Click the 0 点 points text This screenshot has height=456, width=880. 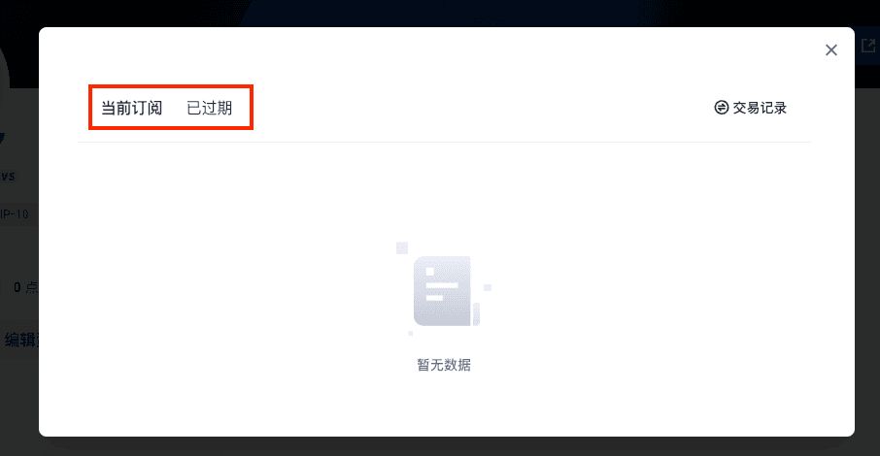click(26, 287)
